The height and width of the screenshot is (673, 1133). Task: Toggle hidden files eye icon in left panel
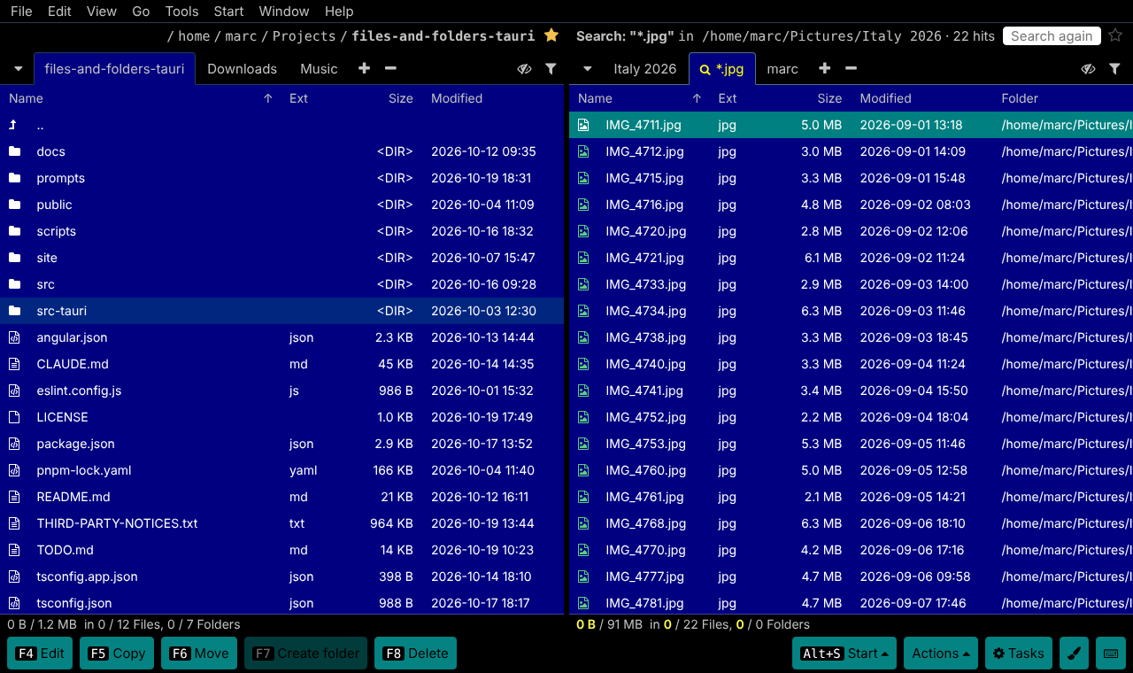pyautogui.click(x=524, y=68)
